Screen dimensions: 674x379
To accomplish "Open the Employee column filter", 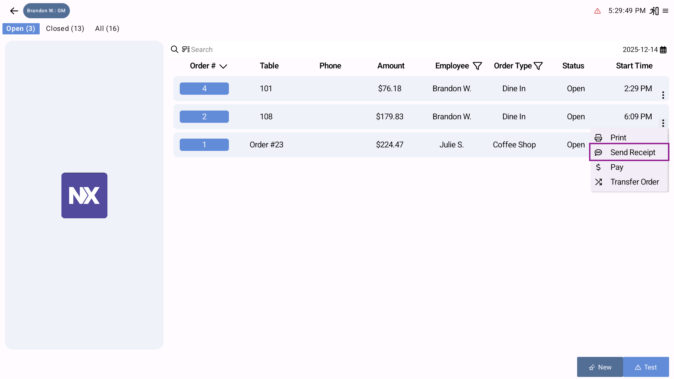I will tap(477, 66).
